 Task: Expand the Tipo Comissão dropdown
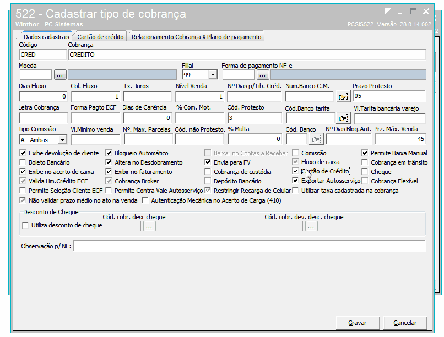(62, 140)
